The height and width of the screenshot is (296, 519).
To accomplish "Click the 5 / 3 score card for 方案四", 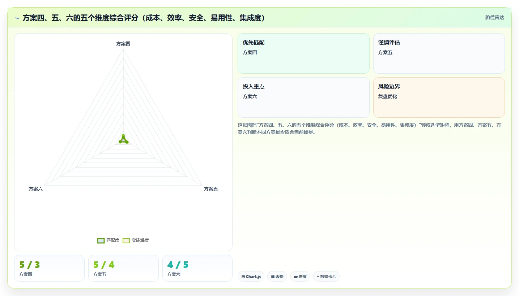I will (49, 268).
